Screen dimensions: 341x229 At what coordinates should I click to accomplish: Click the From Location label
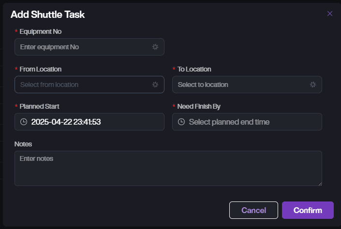(x=41, y=69)
